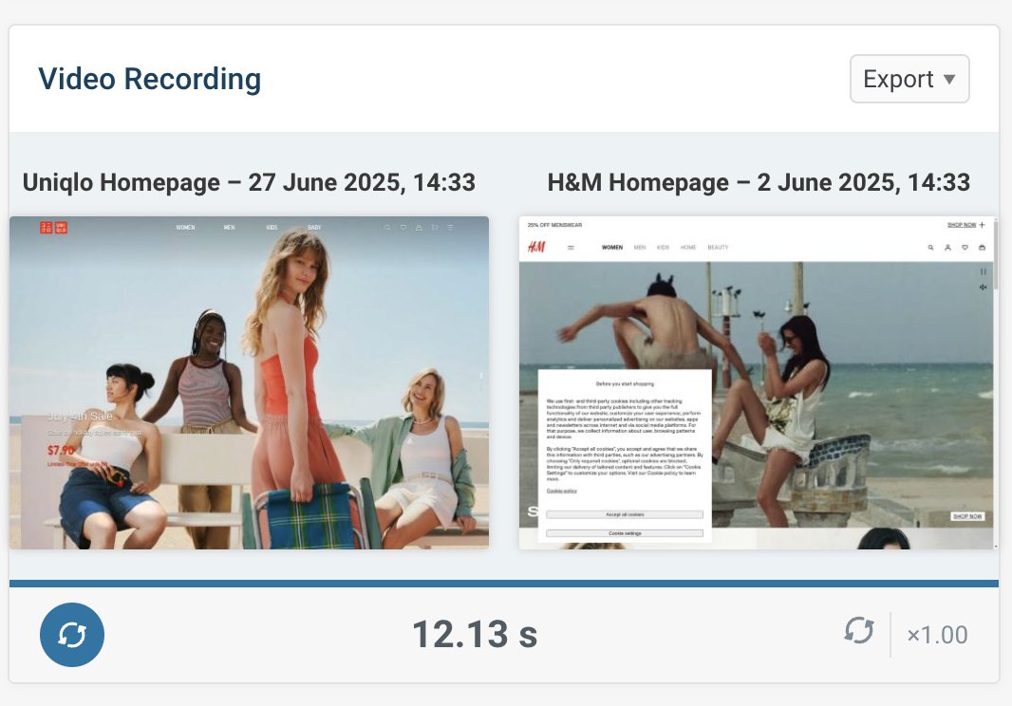Screen dimensions: 1012x706
Task: Pause the H&M hero video
Action: click(983, 271)
